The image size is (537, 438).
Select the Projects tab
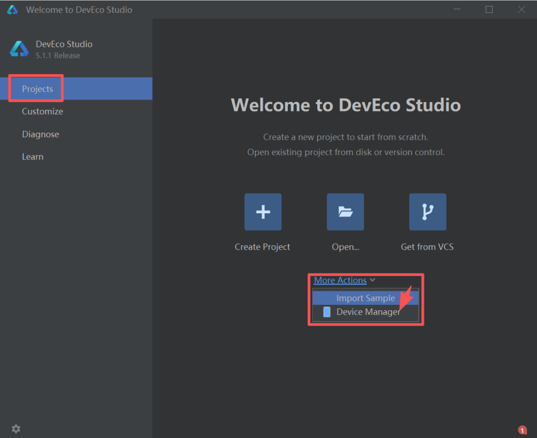click(x=76, y=88)
